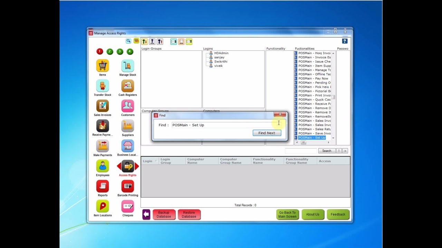Click the orange database dots icon
Viewport: 442px width, 248px height.
[x=181, y=42]
